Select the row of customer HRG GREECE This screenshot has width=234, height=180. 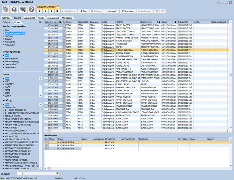coord(137,44)
